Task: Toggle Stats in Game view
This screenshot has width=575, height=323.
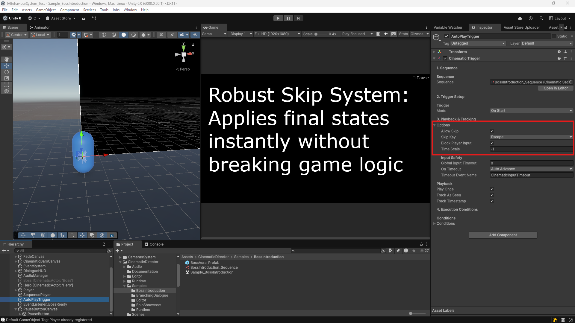Action: click(403, 34)
